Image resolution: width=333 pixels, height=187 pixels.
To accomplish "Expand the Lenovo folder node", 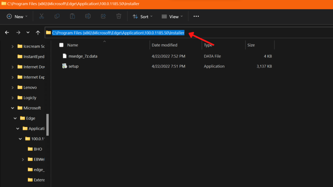I will click(13, 87).
